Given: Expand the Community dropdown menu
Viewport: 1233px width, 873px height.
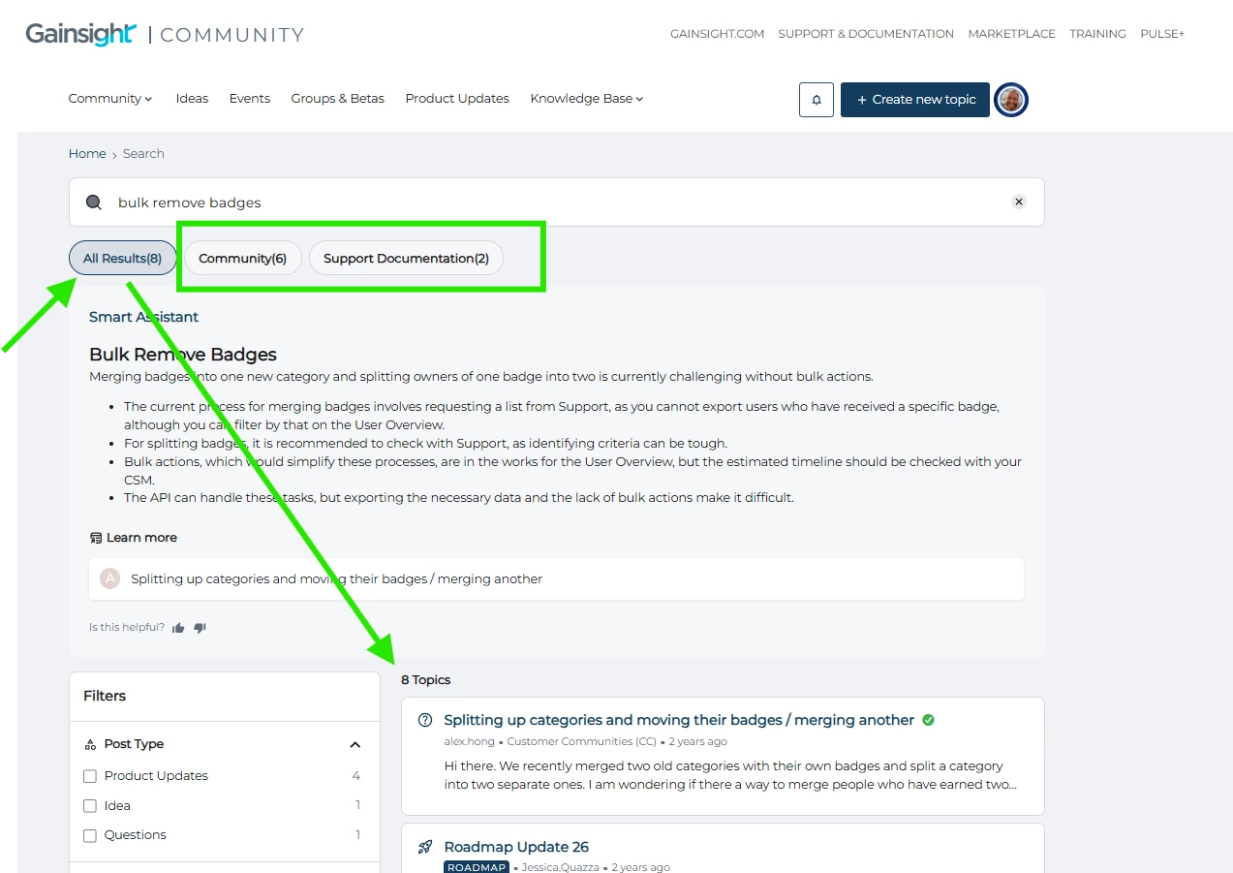Looking at the screenshot, I should 110,99.
